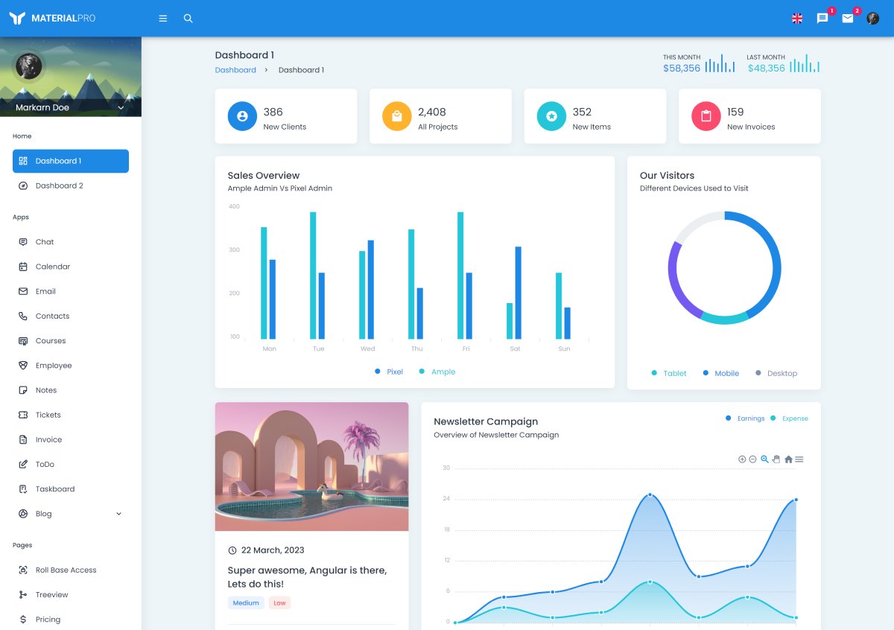
Task: Click the Medium tag on blog card
Action: pos(246,603)
